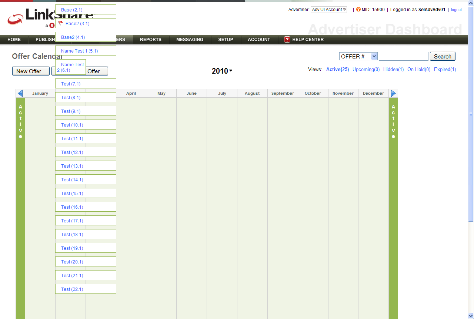
Task: Click the LinkShare logo swirl
Action: click(15, 19)
